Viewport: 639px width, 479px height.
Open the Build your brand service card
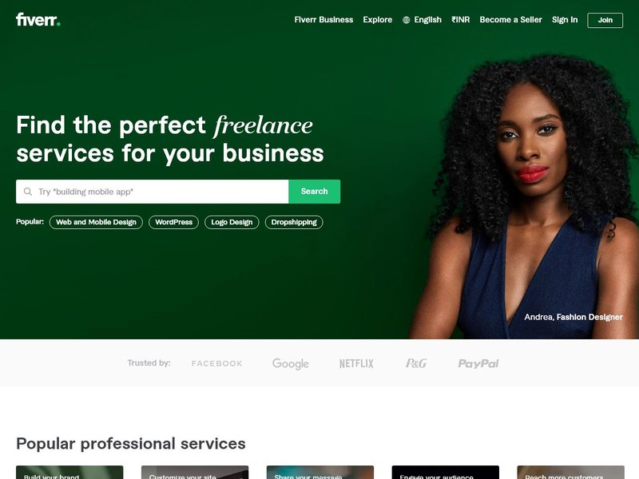pyautogui.click(x=69, y=472)
